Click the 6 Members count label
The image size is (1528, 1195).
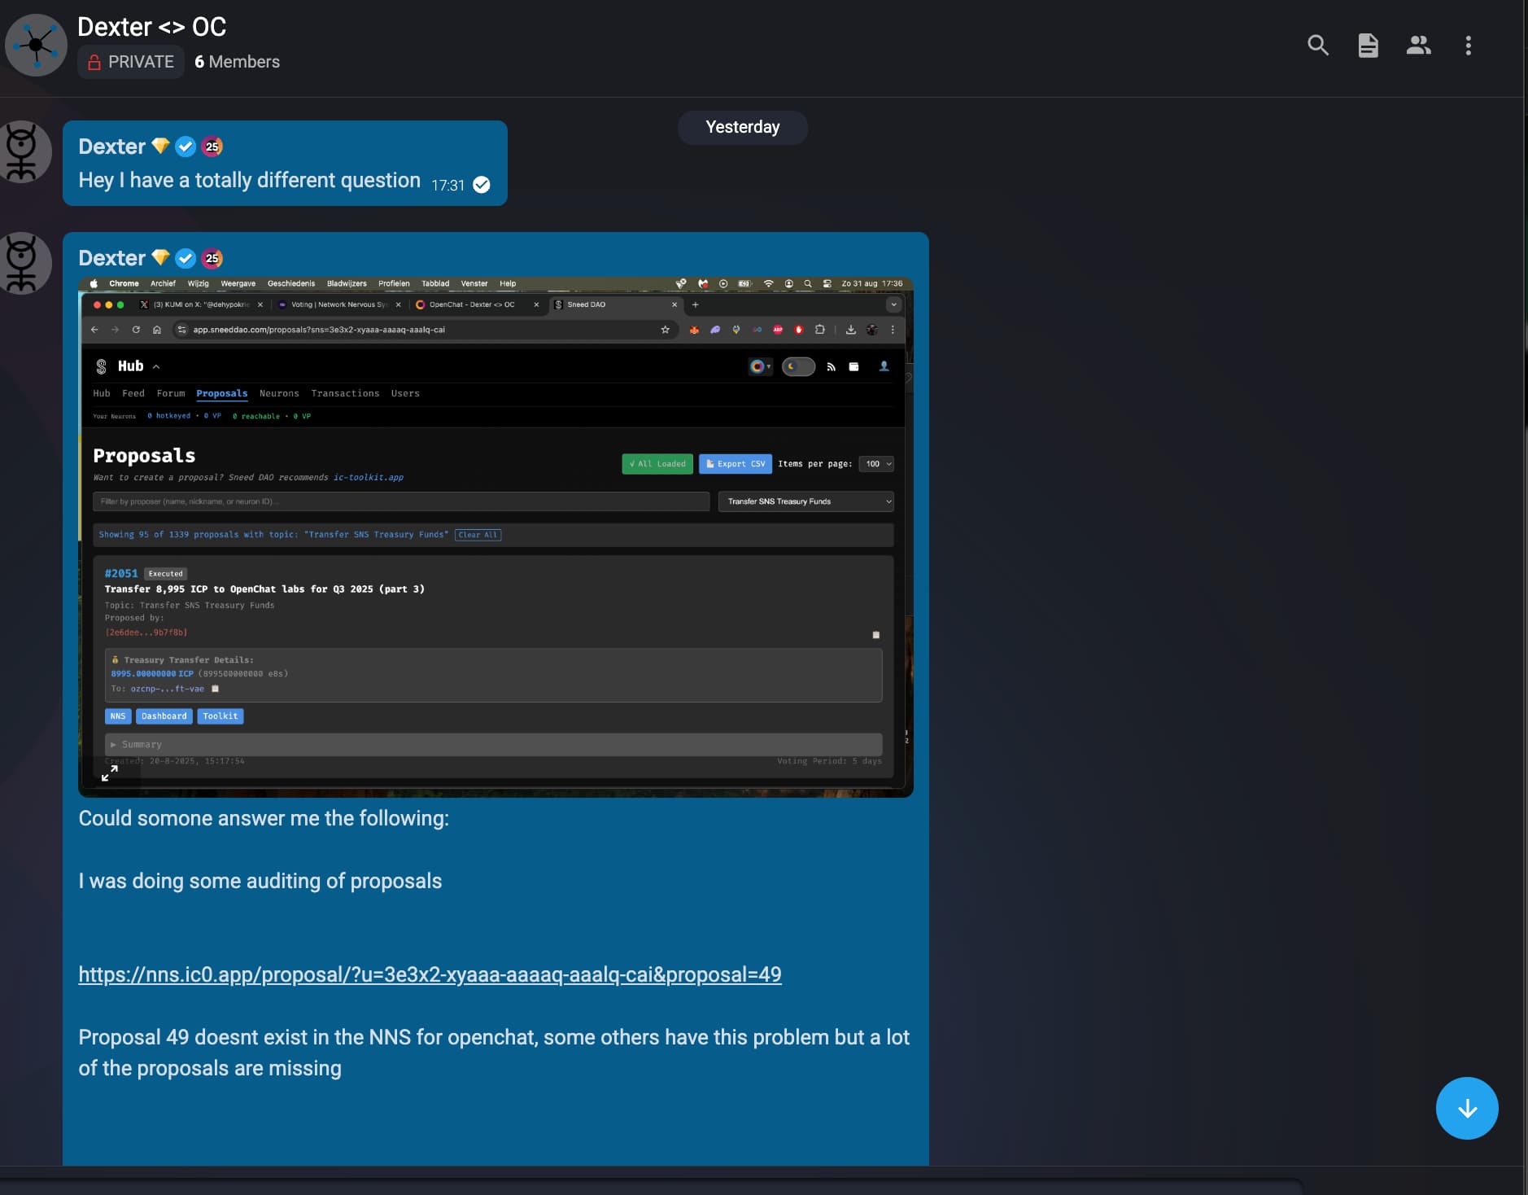coord(237,62)
